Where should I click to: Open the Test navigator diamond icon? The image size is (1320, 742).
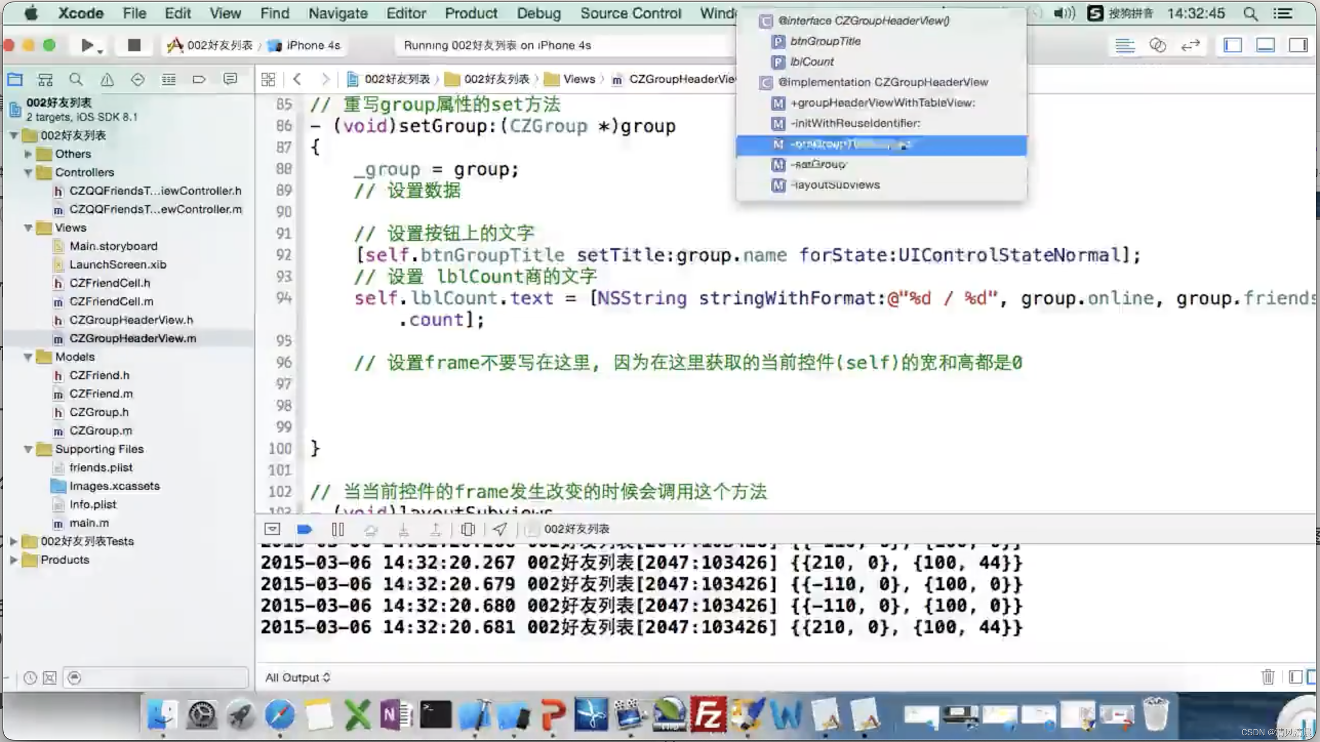(x=137, y=79)
